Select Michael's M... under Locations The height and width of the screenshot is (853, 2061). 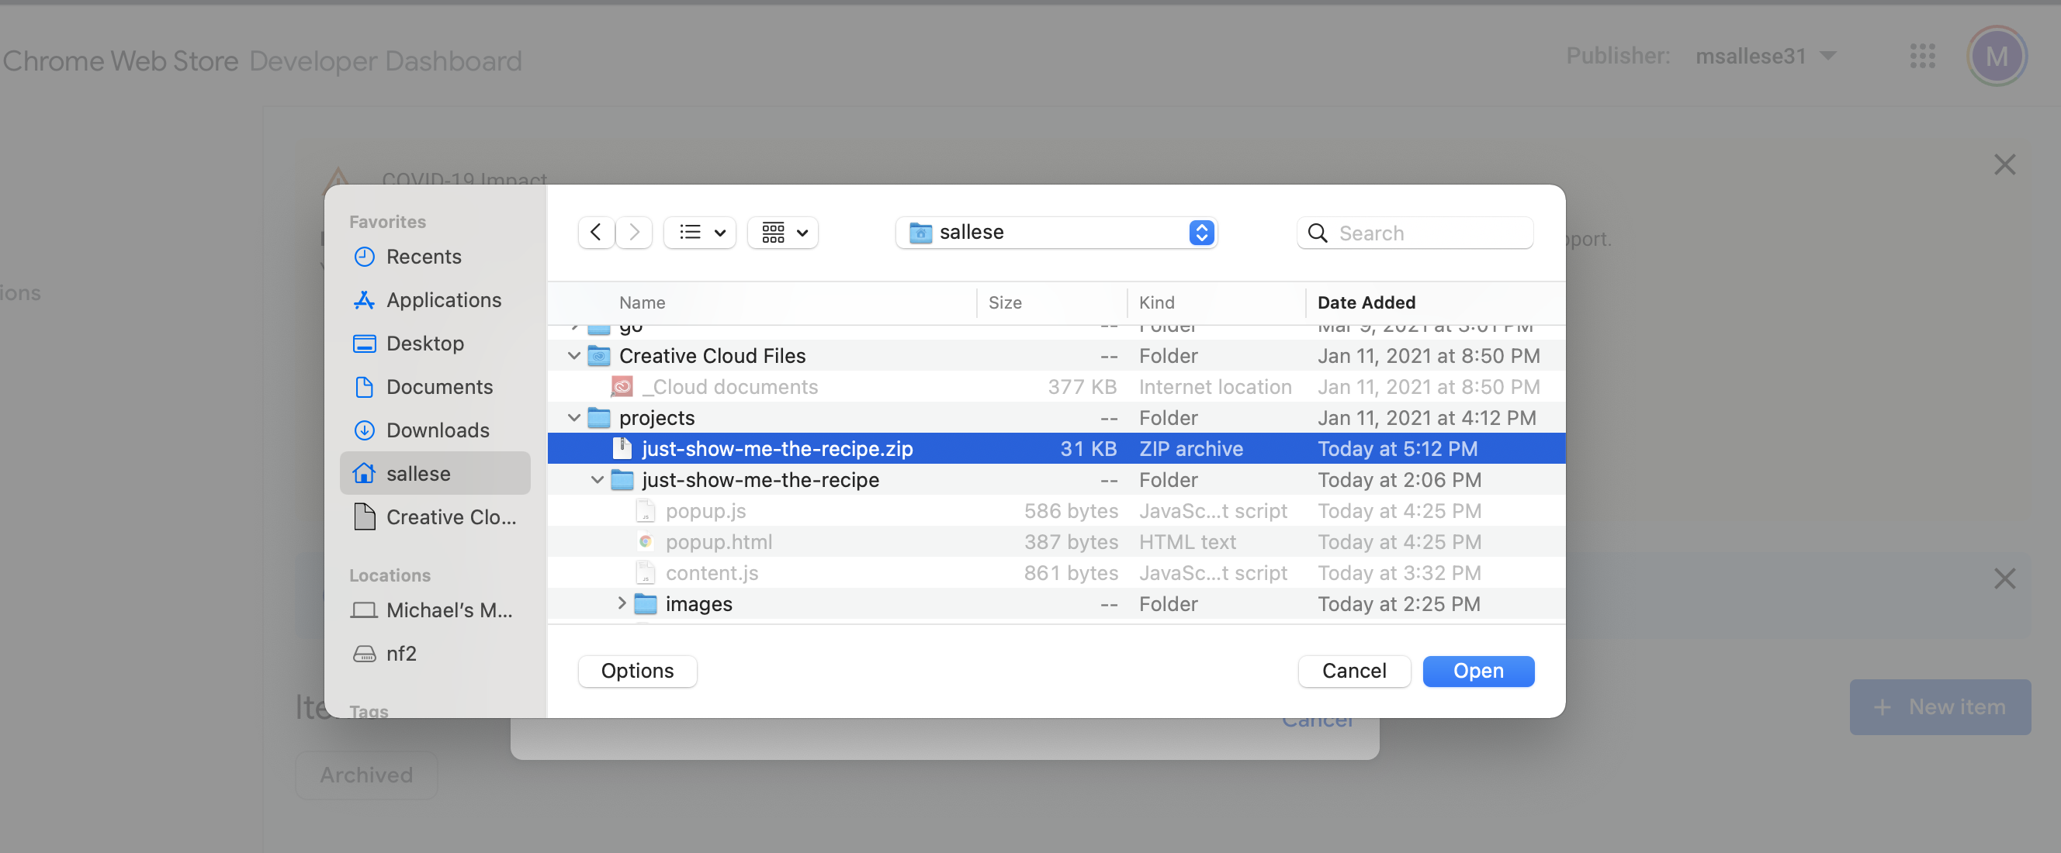(435, 610)
